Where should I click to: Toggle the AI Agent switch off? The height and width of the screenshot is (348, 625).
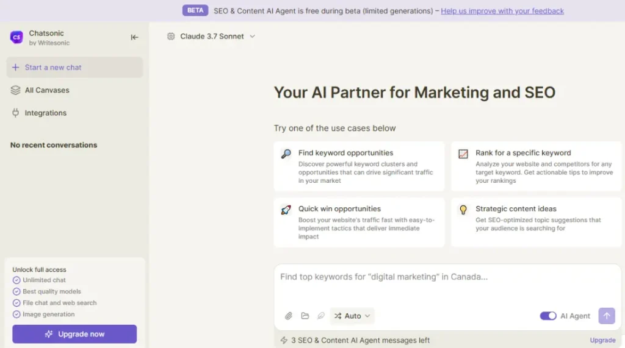tap(547, 316)
